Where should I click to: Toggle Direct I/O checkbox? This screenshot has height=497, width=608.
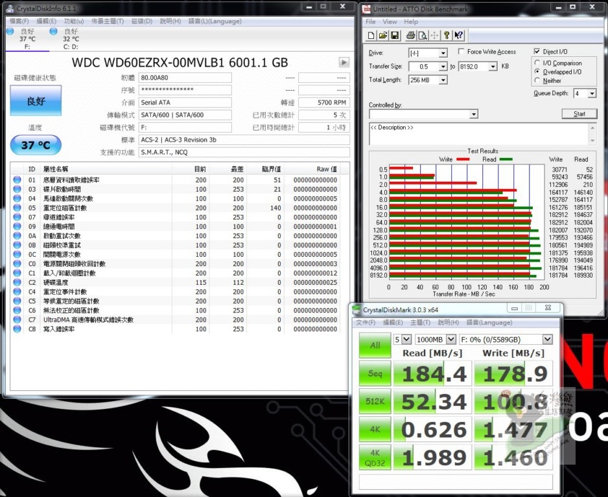coord(537,51)
